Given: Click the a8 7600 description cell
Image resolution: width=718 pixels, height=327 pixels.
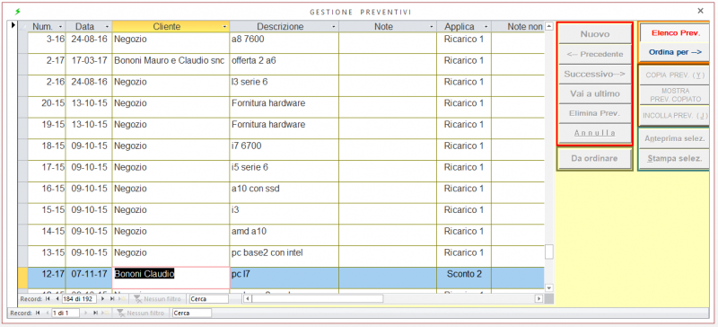Looking at the screenshot, I should point(285,42).
